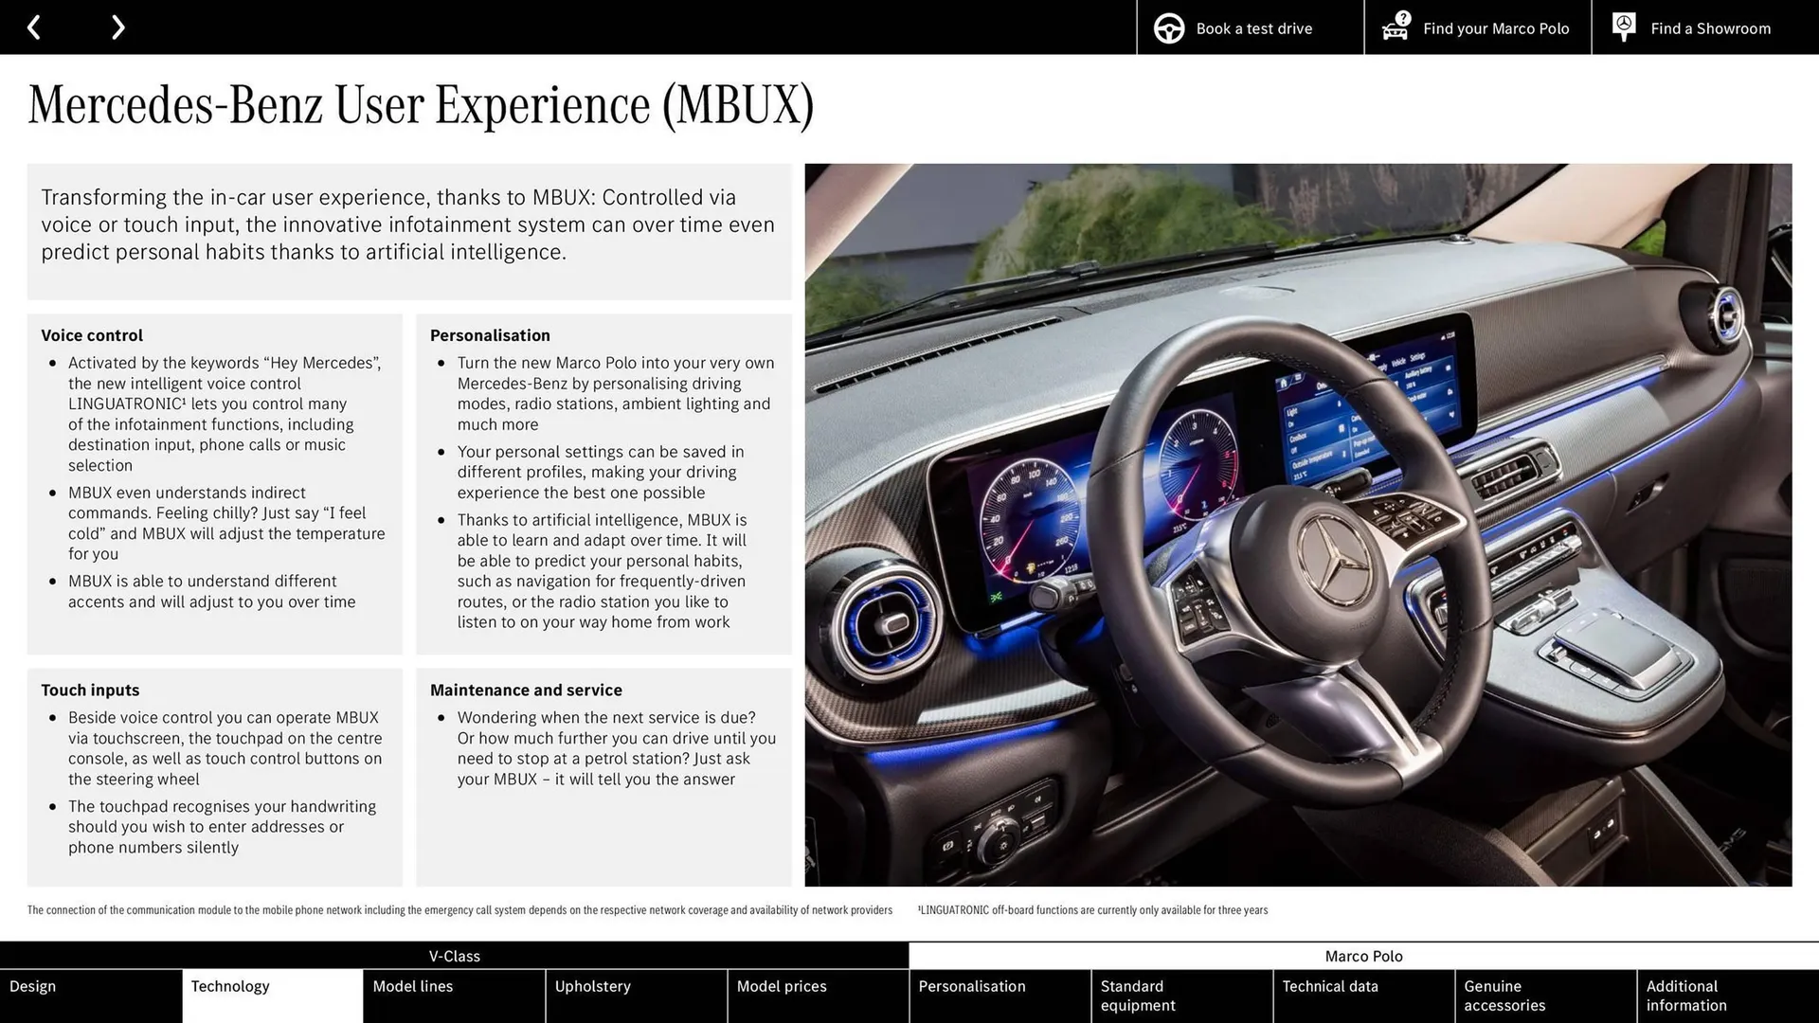Screen dimensions: 1819x1023
Task: Switch to the V-Class catalogue section
Action: 455,956
